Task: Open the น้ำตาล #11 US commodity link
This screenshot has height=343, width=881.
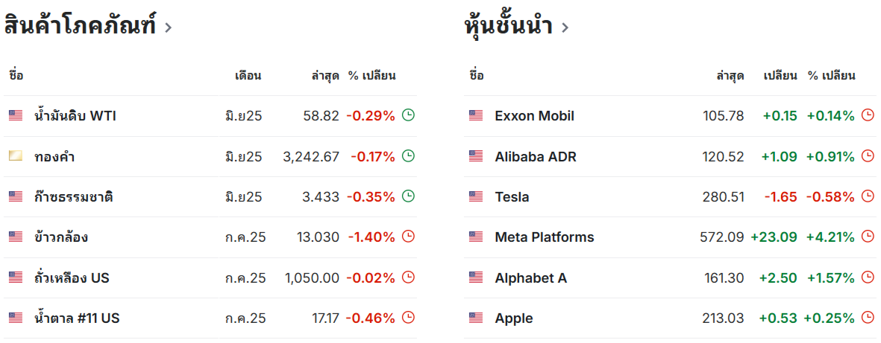Action: coord(76,318)
